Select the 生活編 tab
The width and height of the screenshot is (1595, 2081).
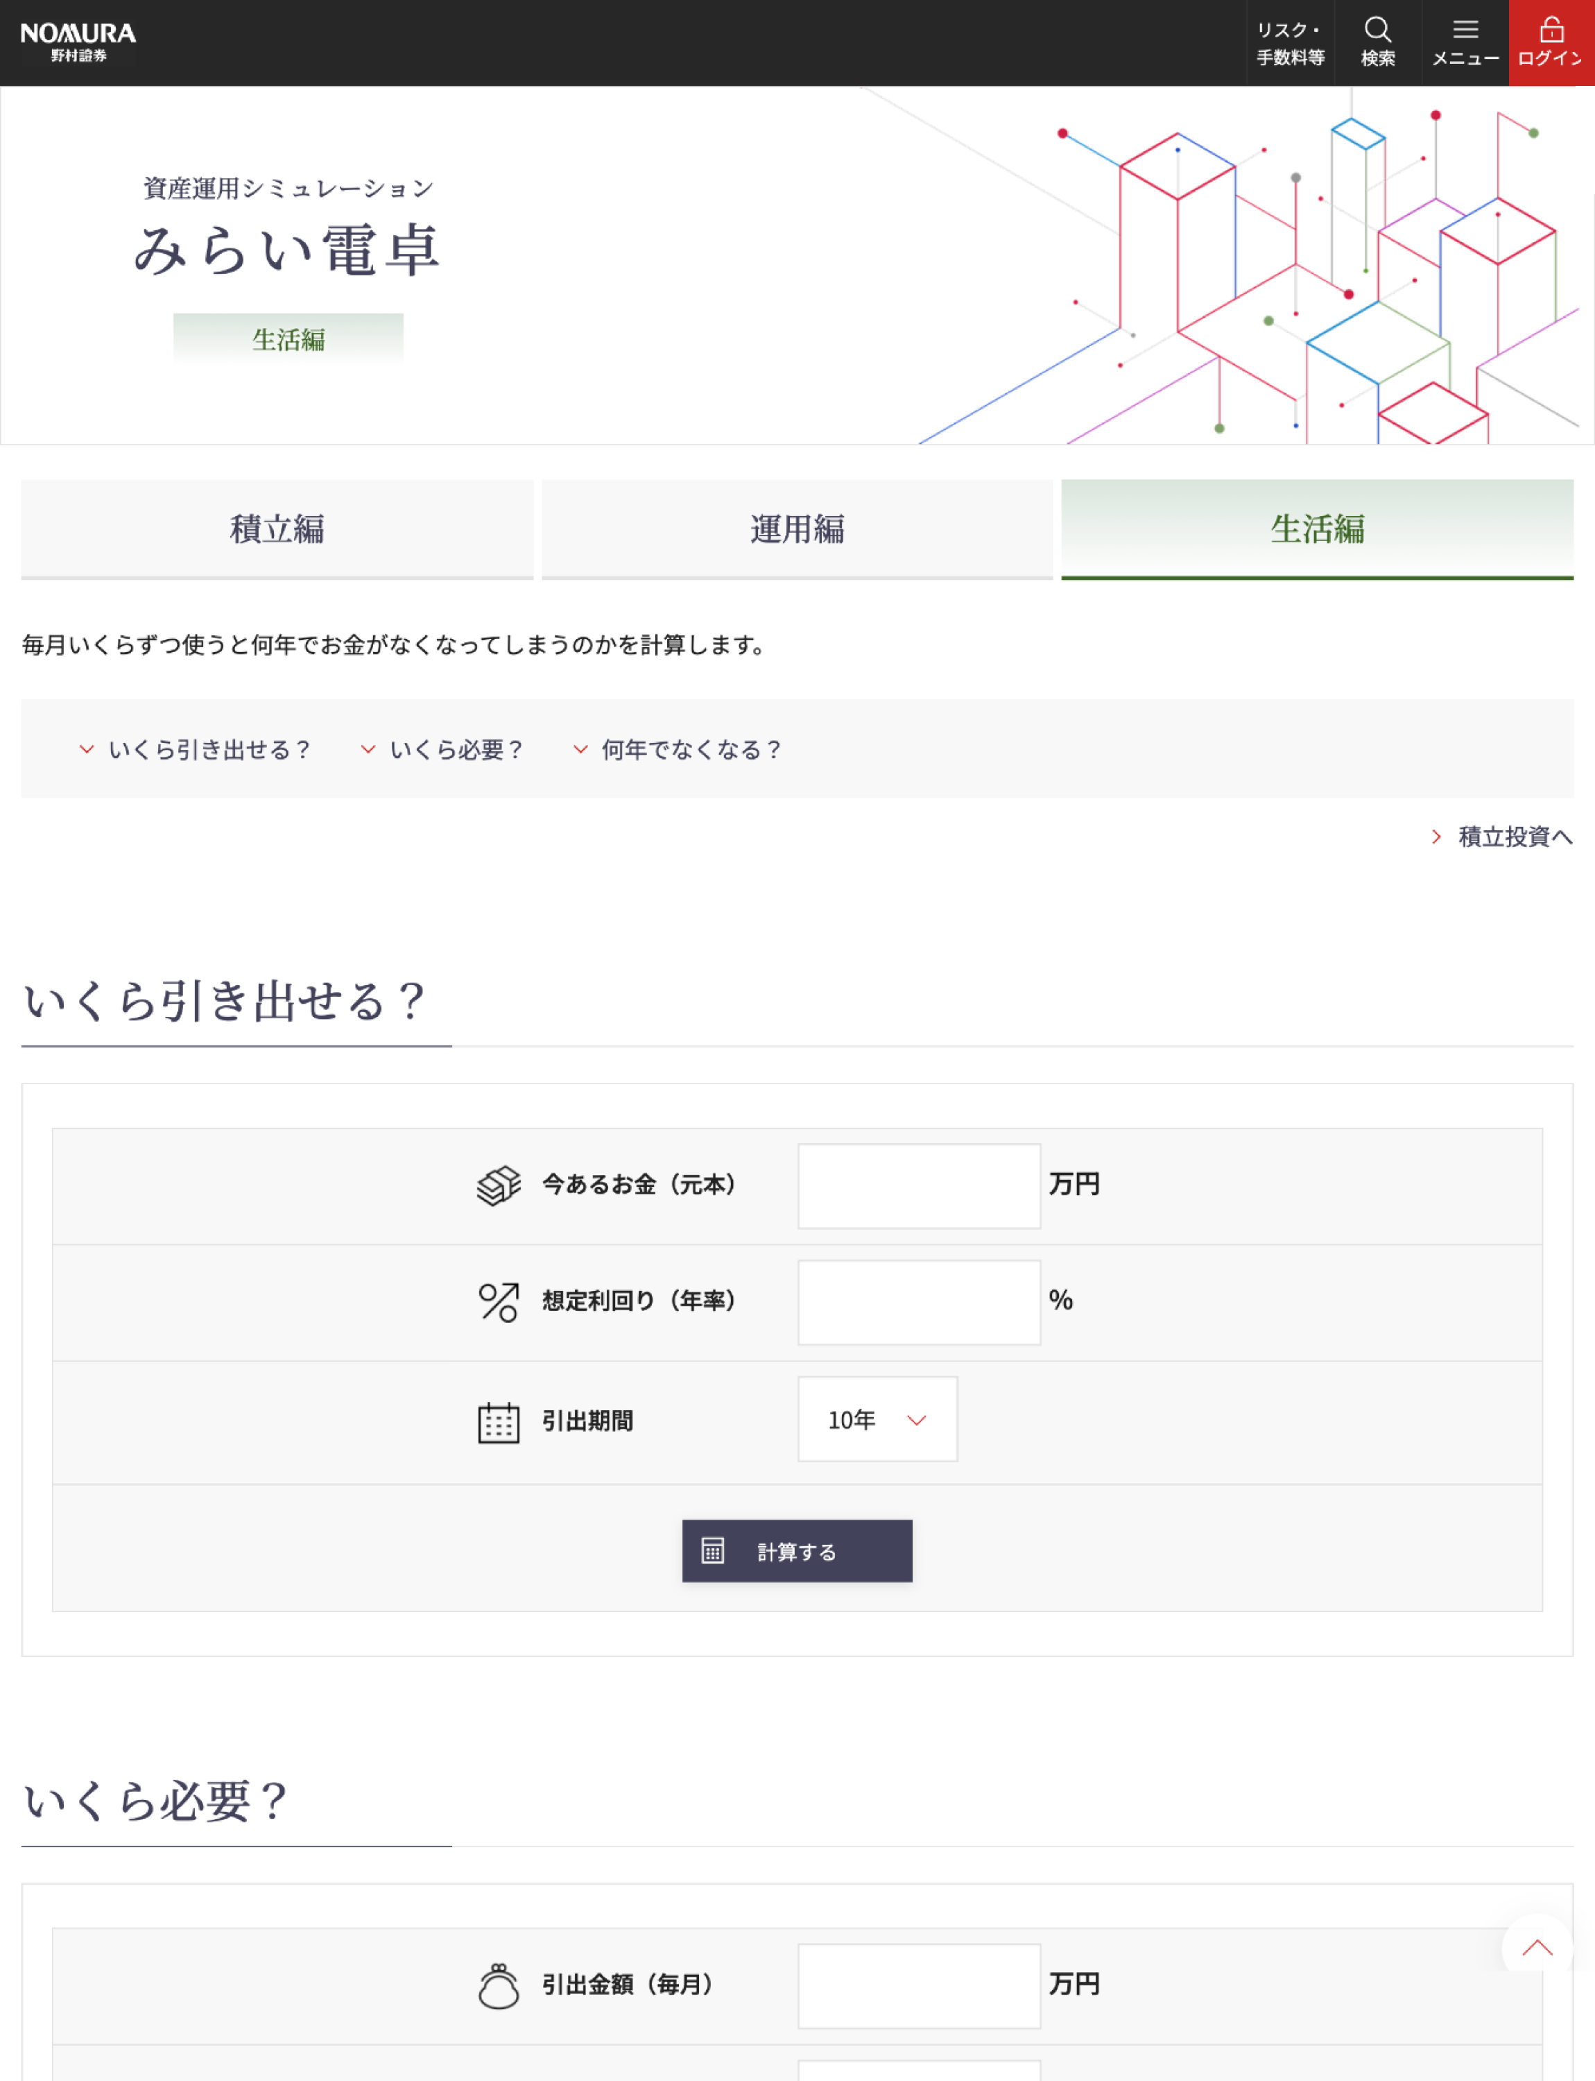click(1317, 529)
